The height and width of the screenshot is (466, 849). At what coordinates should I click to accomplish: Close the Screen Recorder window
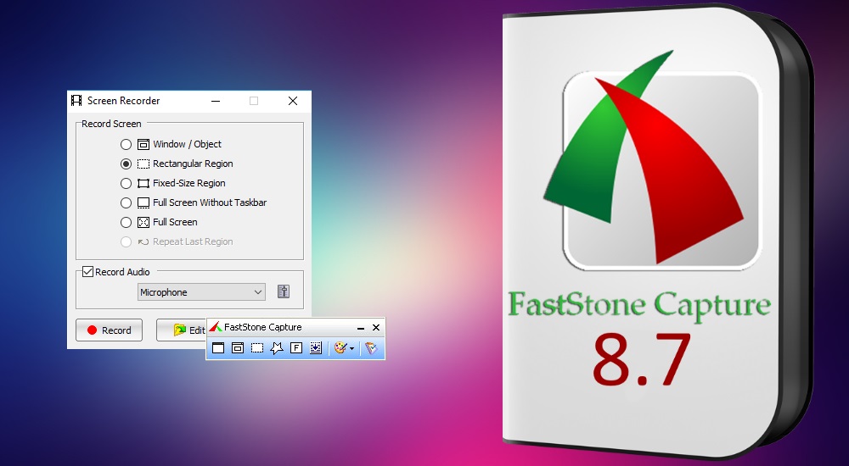[x=293, y=101]
